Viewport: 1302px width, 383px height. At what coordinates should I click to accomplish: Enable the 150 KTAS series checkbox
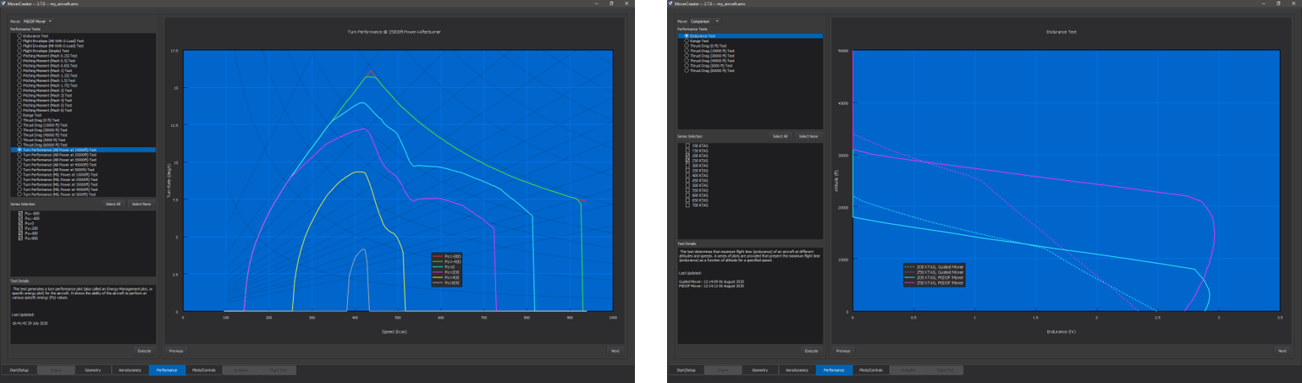687,150
